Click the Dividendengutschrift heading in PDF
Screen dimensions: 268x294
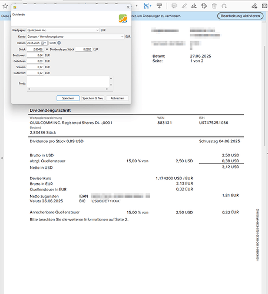(50, 111)
